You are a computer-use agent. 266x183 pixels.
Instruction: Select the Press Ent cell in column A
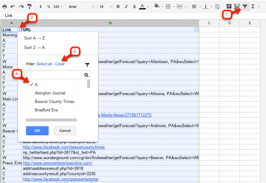pyautogui.click(x=12, y=163)
